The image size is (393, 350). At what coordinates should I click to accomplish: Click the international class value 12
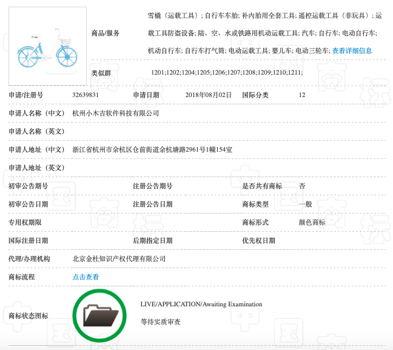[302, 95]
